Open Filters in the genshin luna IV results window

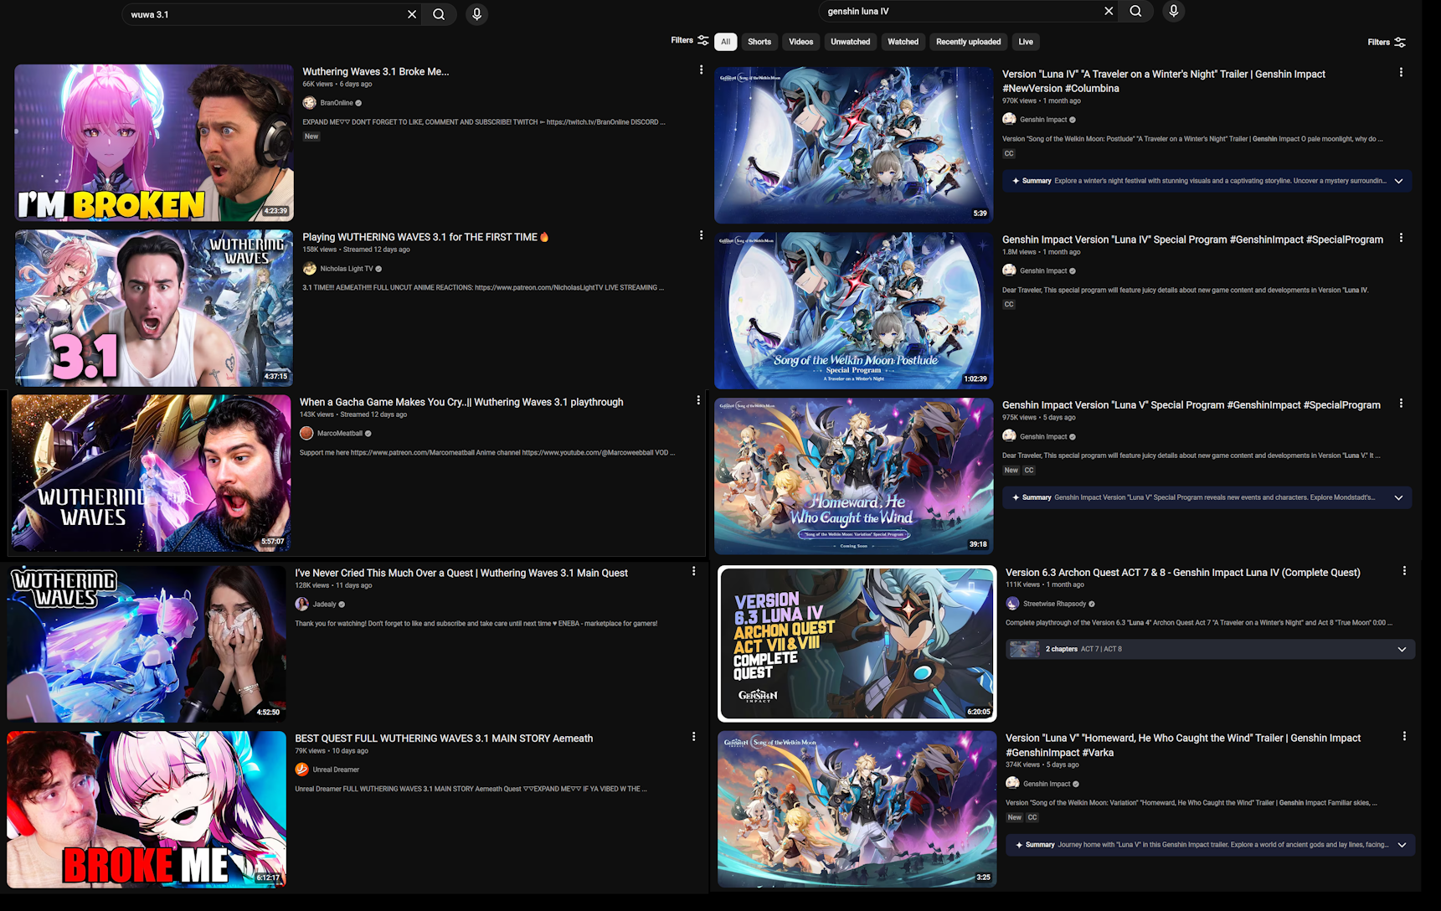(x=1387, y=42)
